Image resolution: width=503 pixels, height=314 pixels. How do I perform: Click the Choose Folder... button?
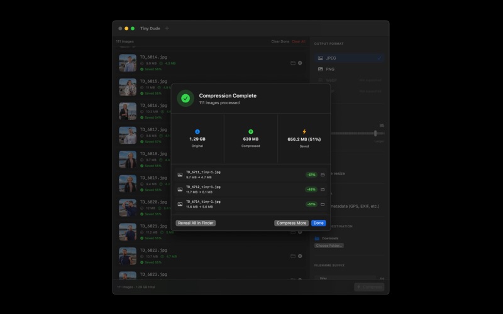[329, 246]
